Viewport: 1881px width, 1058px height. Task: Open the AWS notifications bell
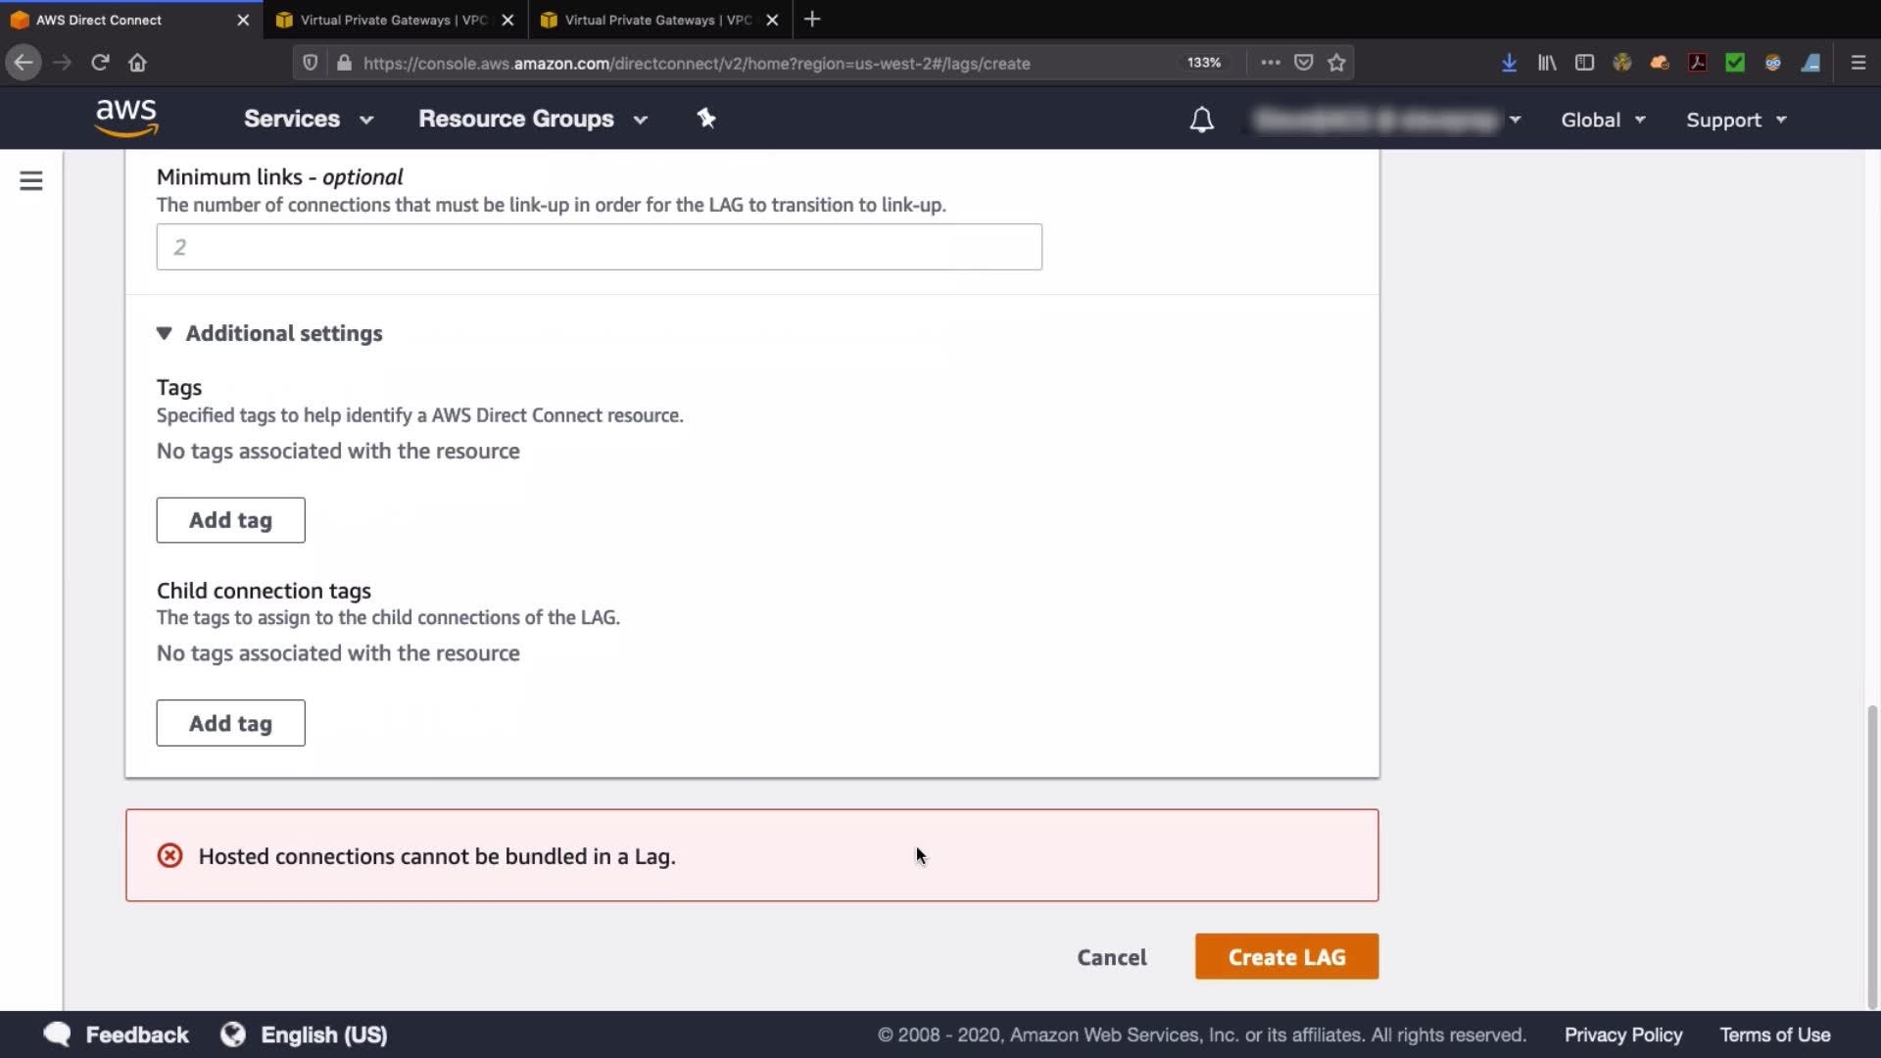tap(1201, 120)
